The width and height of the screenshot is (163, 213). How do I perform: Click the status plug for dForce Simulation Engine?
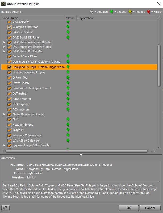click(68, 72)
